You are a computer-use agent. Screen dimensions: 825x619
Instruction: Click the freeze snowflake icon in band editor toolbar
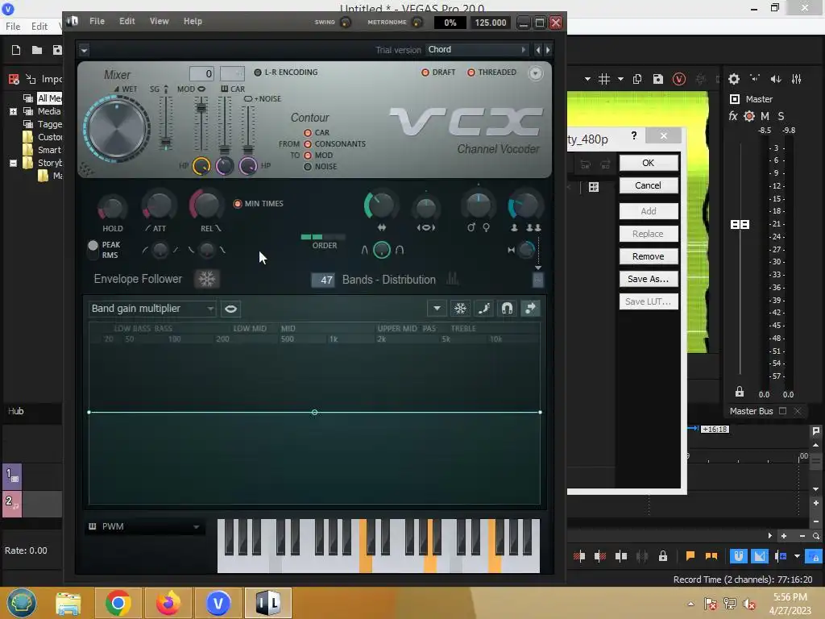click(x=460, y=309)
